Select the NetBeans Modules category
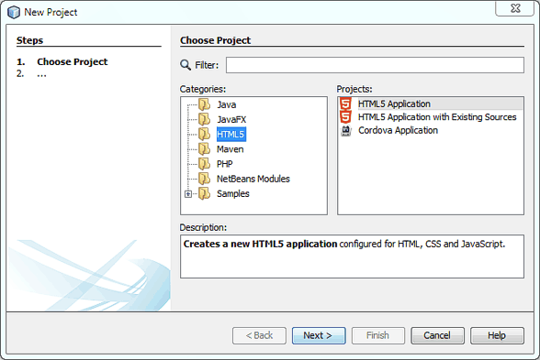This screenshot has width=540, height=360. [x=253, y=179]
